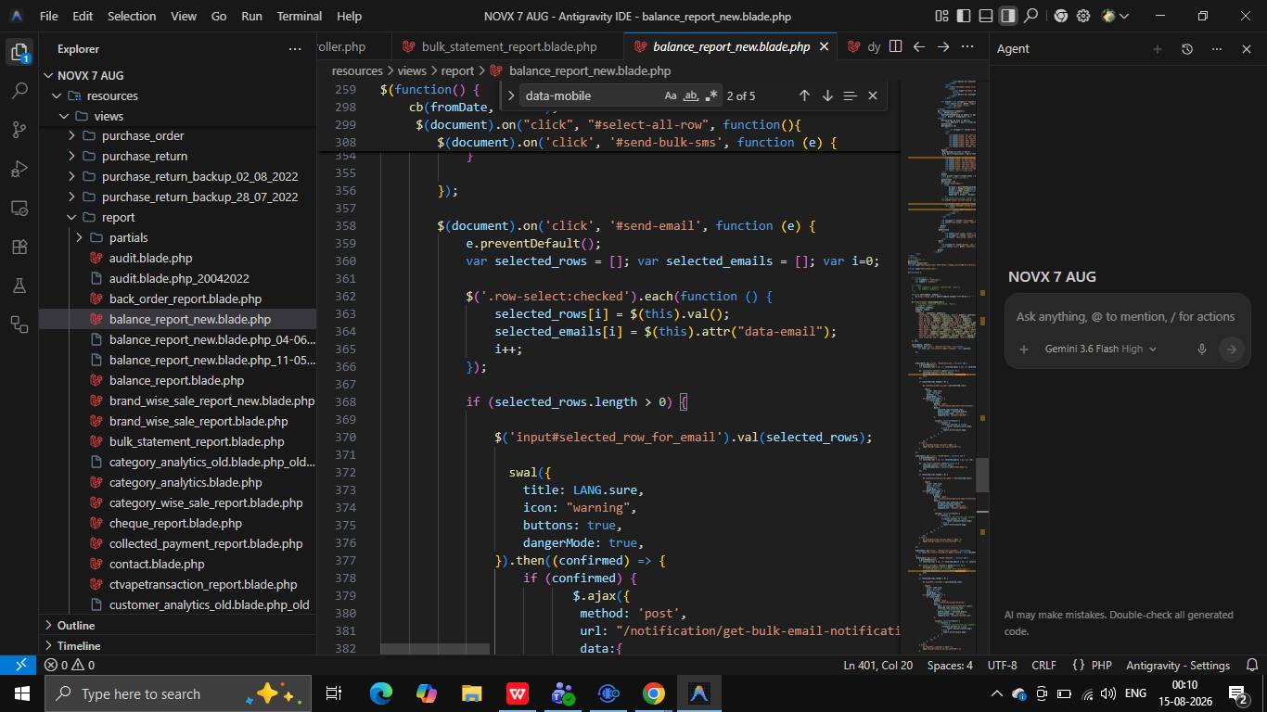Click the editor vertical scrollbar thumb

pyautogui.click(x=982, y=475)
